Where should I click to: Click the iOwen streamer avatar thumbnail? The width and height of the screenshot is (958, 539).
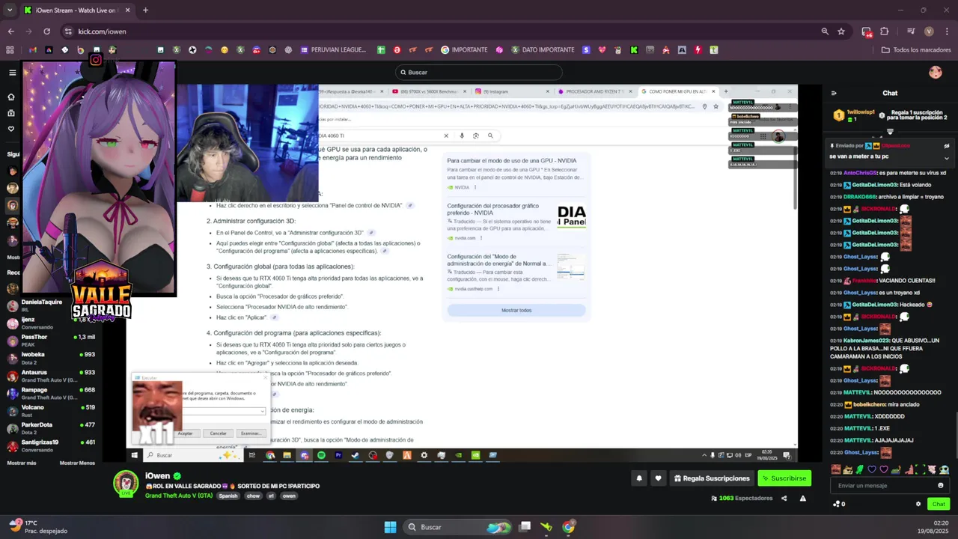click(x=126, y=484)
